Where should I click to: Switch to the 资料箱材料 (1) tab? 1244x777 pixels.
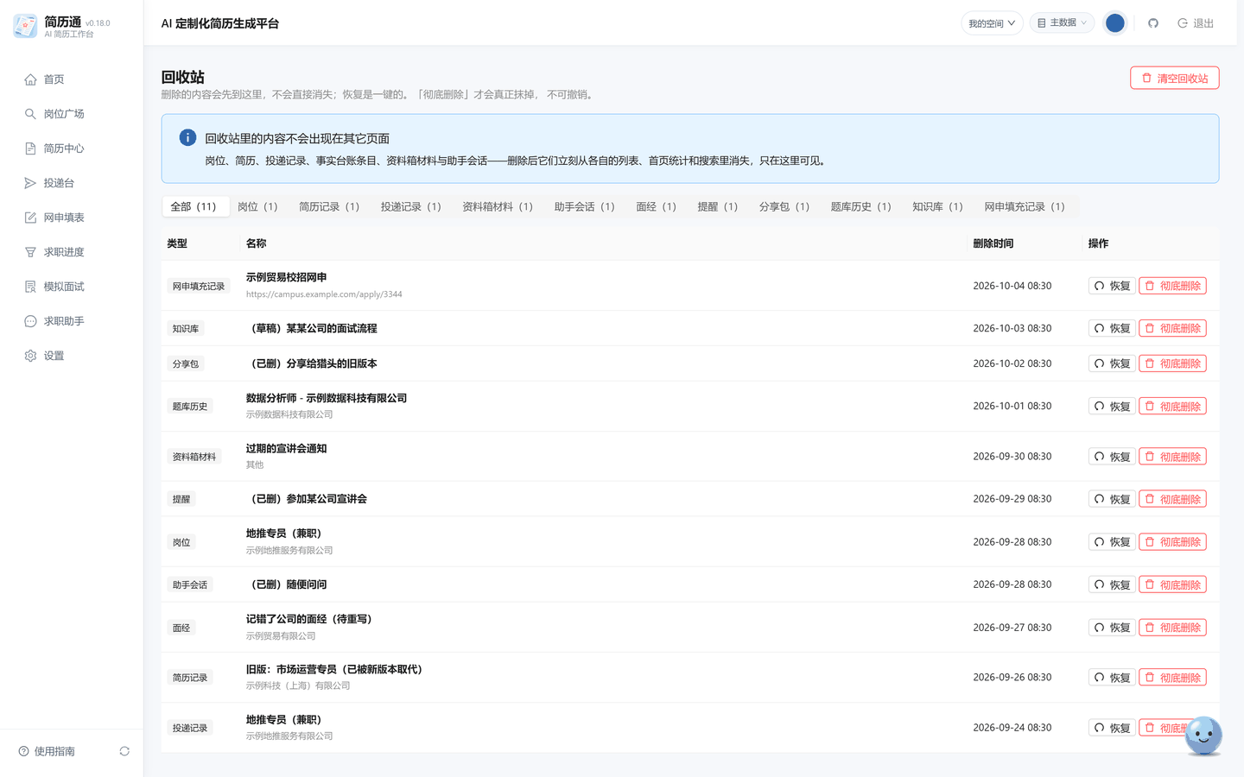pos(498,206)
